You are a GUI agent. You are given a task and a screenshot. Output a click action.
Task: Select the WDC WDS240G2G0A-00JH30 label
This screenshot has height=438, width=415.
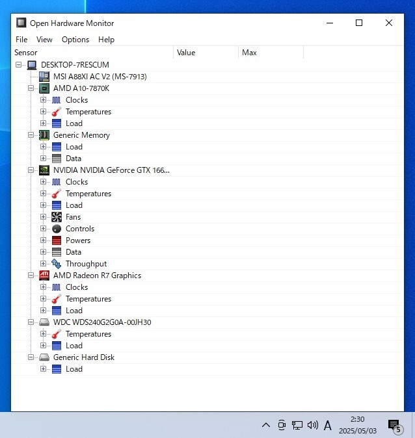pos(102,322)
